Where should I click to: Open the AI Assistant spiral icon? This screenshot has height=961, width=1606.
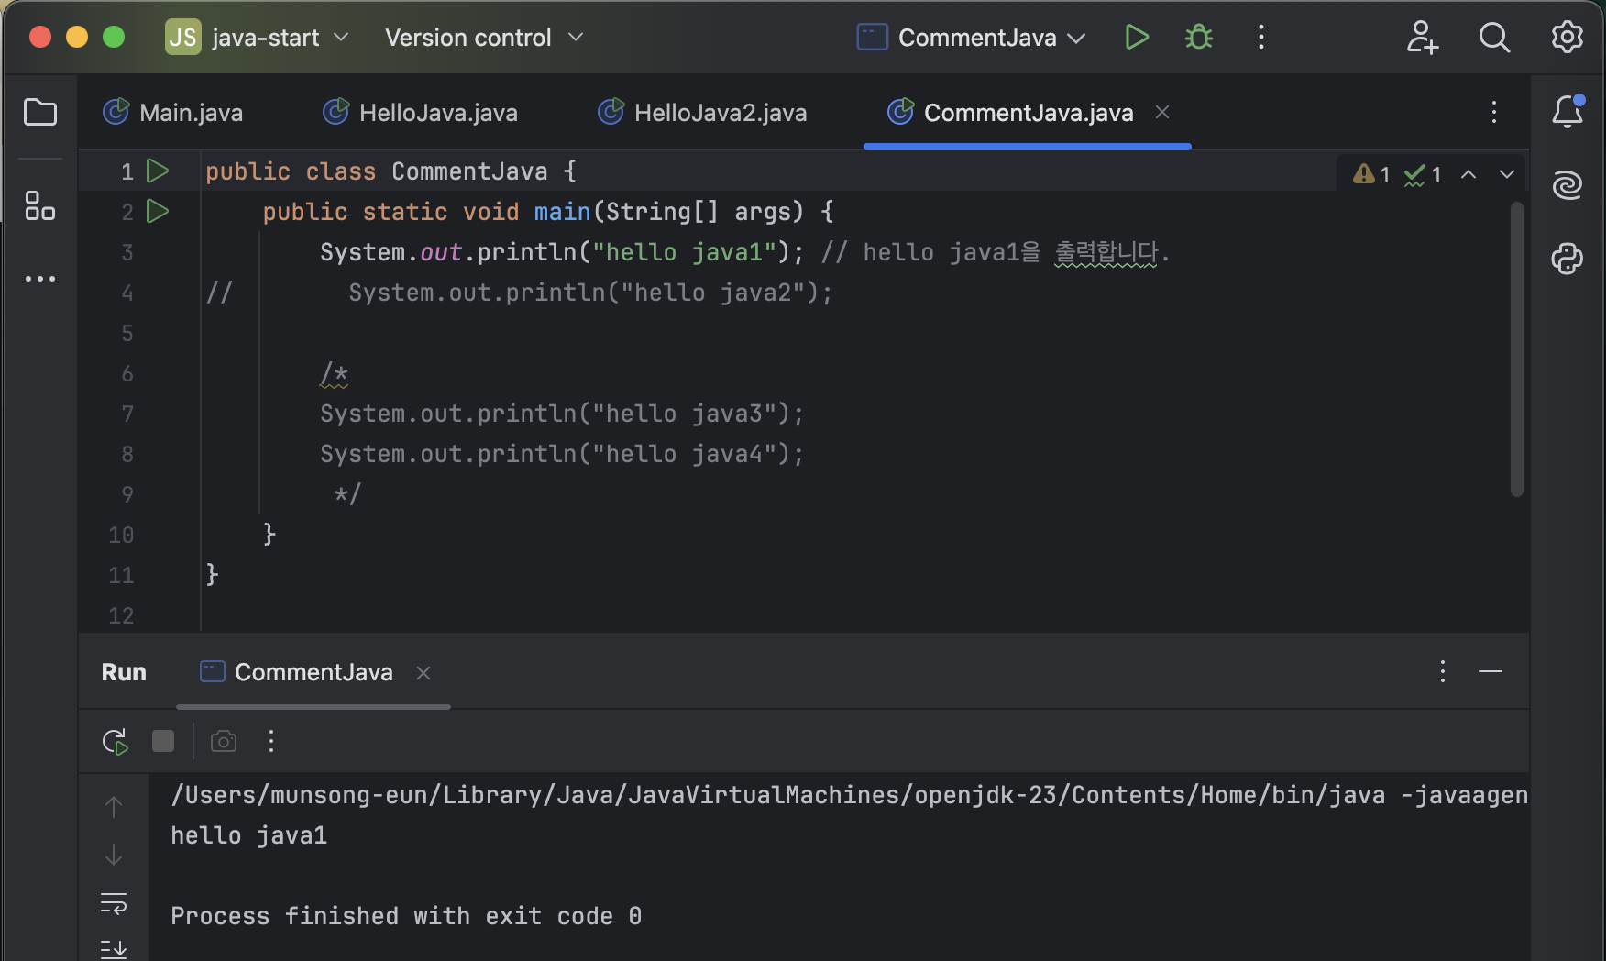click(1567, 185)
